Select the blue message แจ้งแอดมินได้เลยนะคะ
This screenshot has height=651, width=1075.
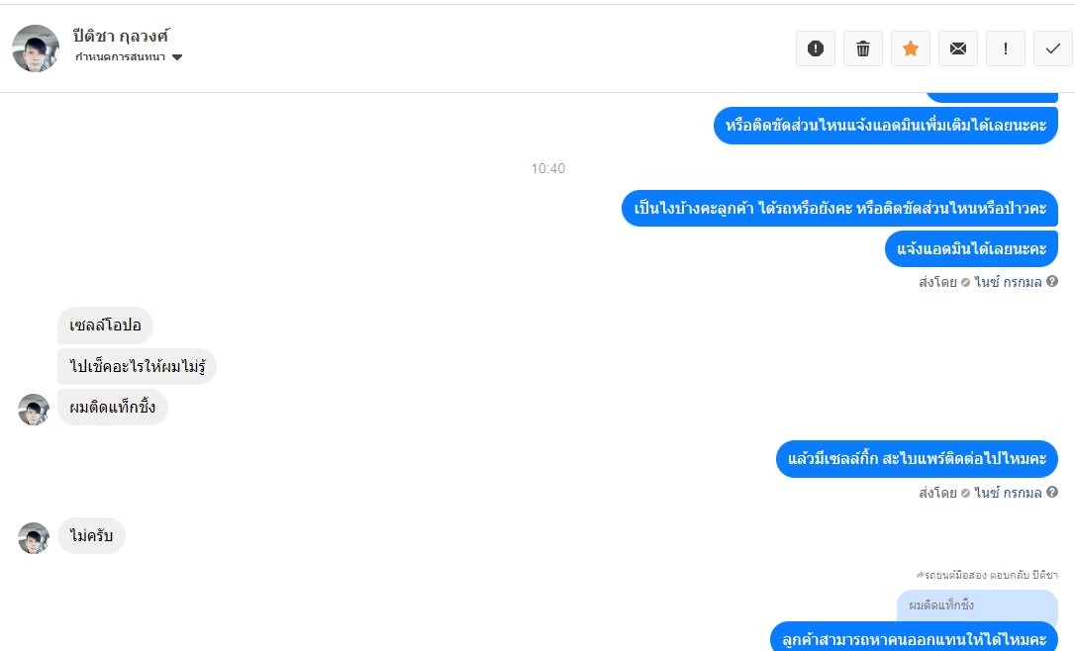coord(971,248)
